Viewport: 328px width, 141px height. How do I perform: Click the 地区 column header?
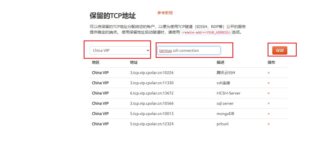(96, 63)
